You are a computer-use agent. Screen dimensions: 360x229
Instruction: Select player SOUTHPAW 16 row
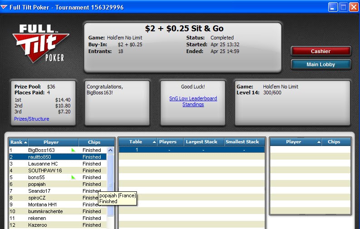(58, 171)
